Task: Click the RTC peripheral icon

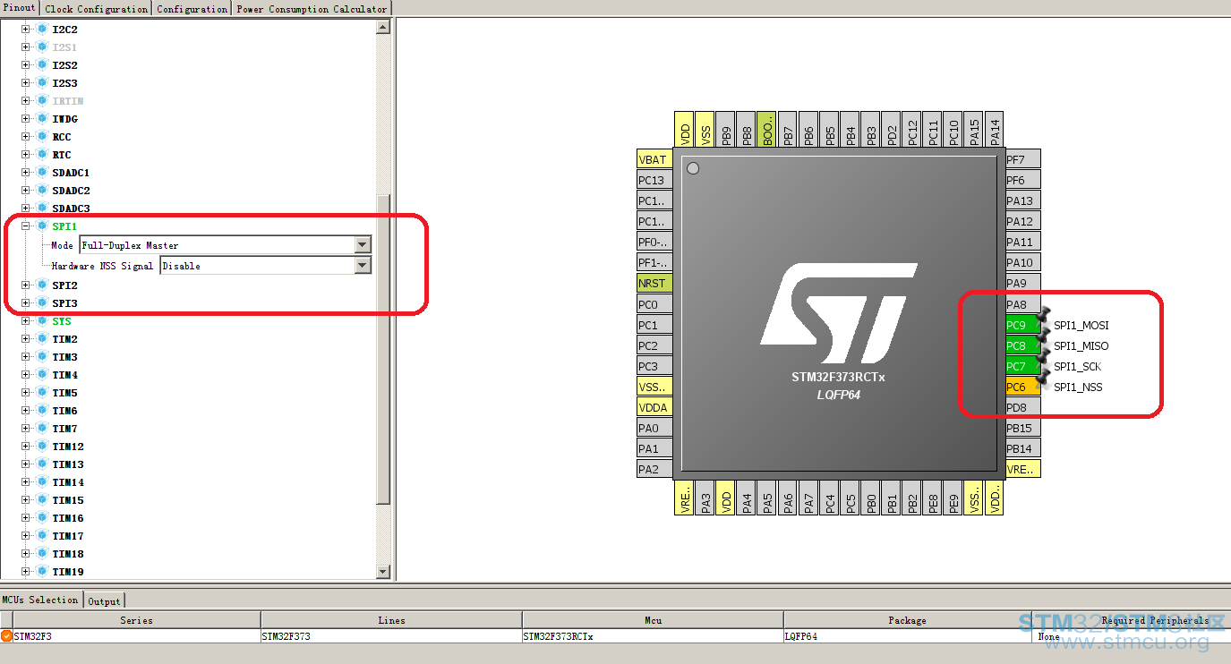Action: point(41,155)
